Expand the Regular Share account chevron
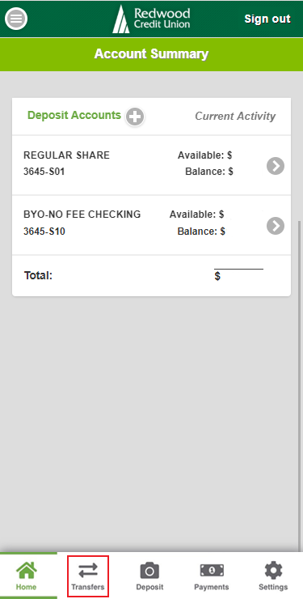The height and width of the screenshot is (599, 303). 276,166
